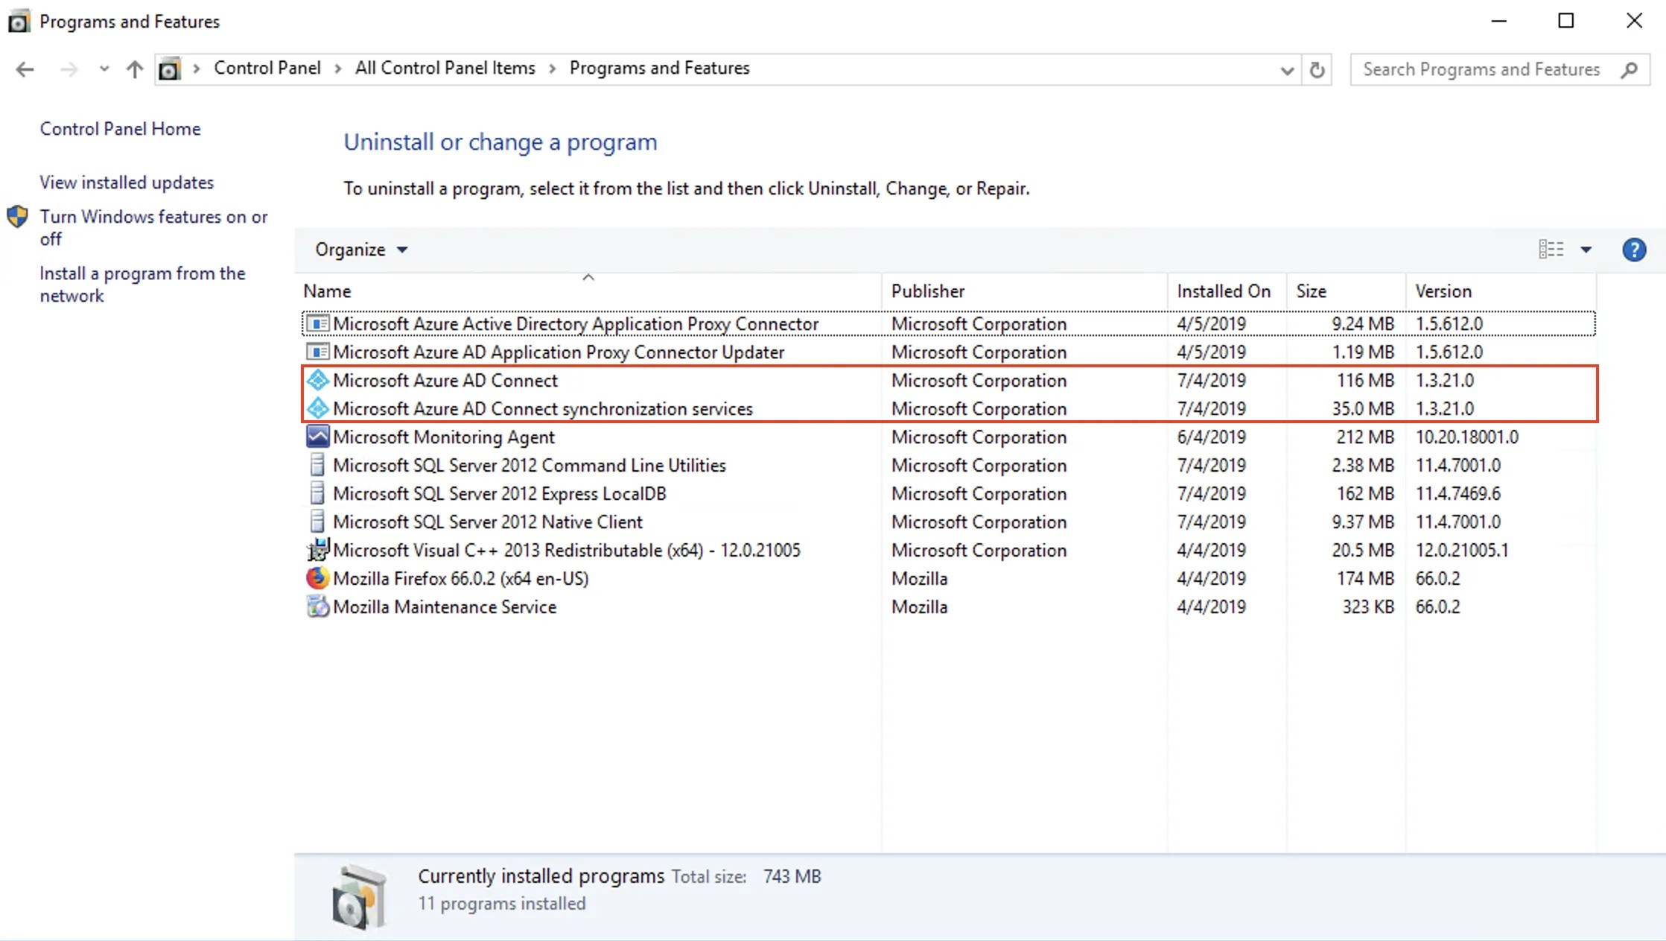This screenshot has width=1666, height=941.
Task: Click Azure Active Directory Application Proxy Connector icon
Action: coord(317,324)
